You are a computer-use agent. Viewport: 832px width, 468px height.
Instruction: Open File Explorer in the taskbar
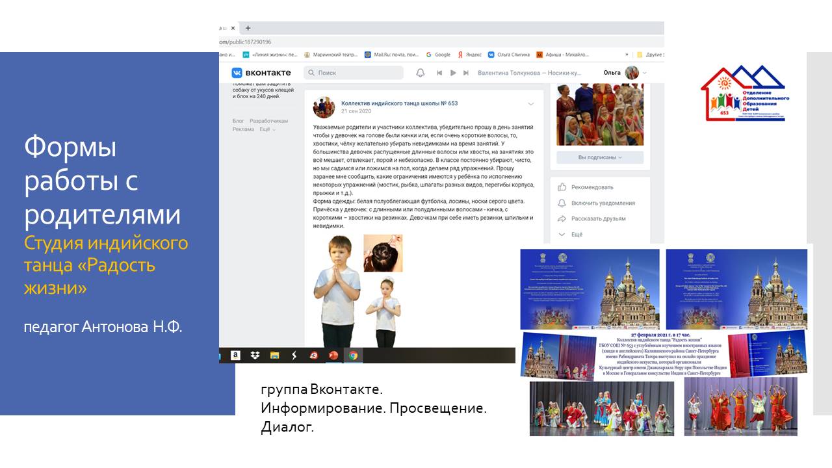[274, 356]
